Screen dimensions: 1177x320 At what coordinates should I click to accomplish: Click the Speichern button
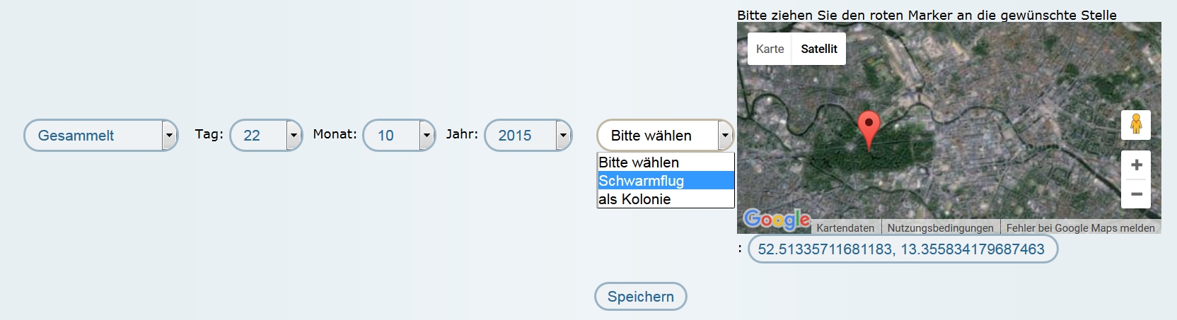coord(640,297)
